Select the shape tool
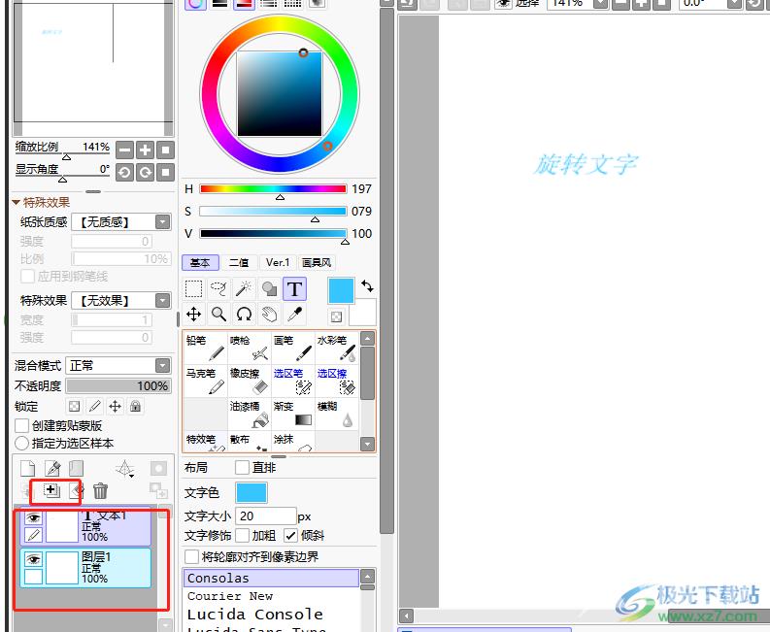 pos(269,288)
